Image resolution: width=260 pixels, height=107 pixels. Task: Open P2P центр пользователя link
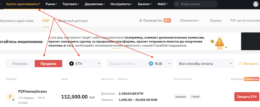click(x=245, y=21)
